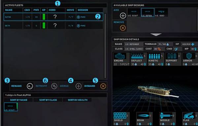Click the cost industry icon in design details
This screenshot has width=198, height=126.
pyautogui.click(x=159, y=49)
